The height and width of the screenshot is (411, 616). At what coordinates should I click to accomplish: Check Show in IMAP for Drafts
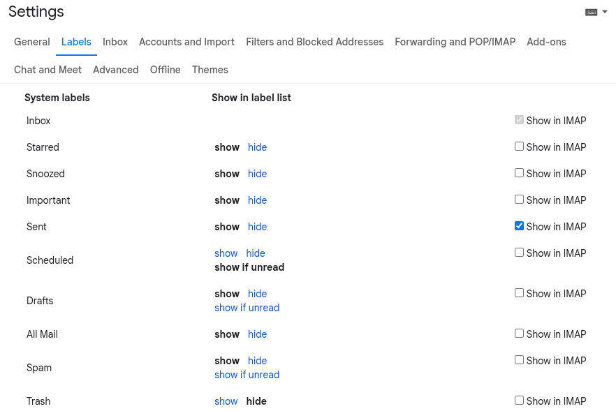(x=519, y=292)
